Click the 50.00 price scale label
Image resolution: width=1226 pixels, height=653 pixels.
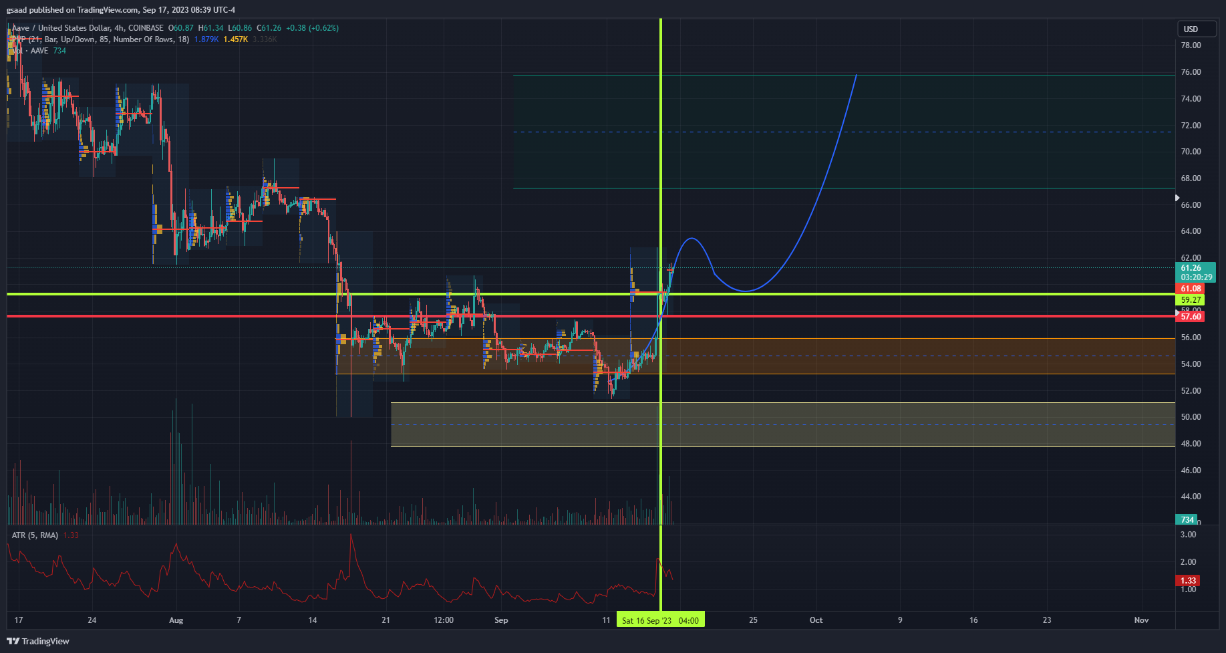click(1191, 417)
